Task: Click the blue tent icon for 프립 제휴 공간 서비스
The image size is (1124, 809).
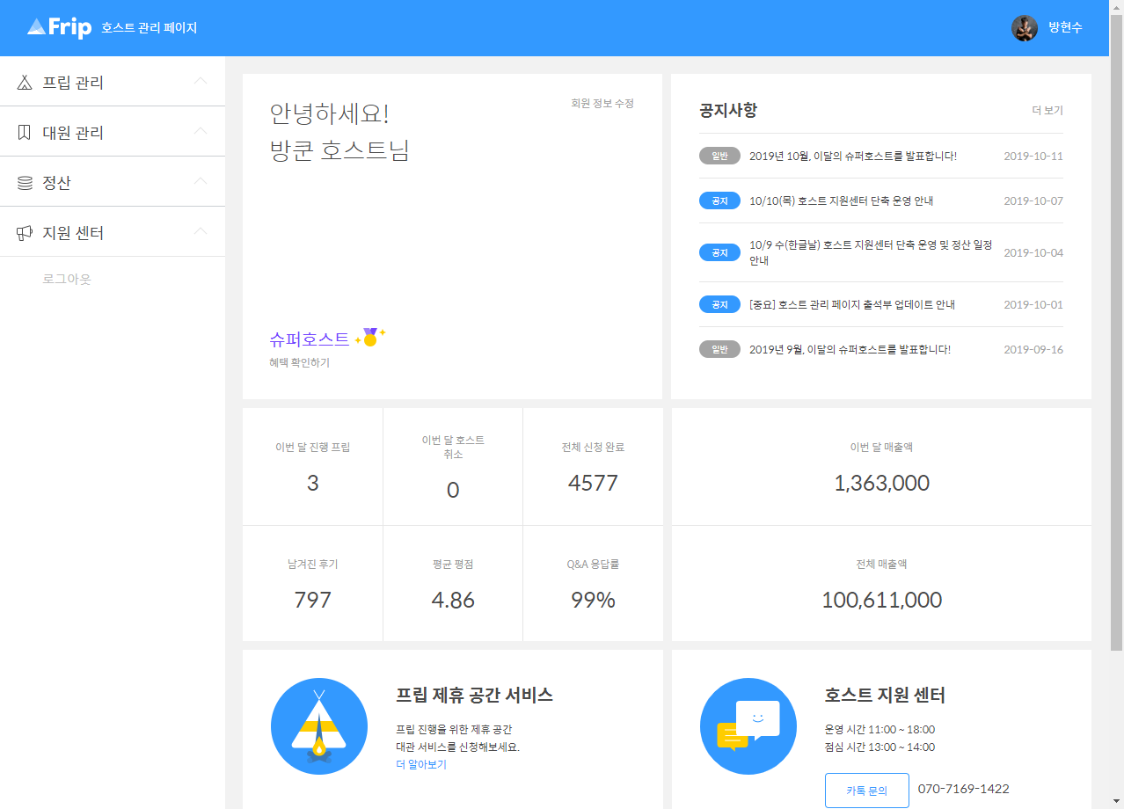Action: [318, 726]
